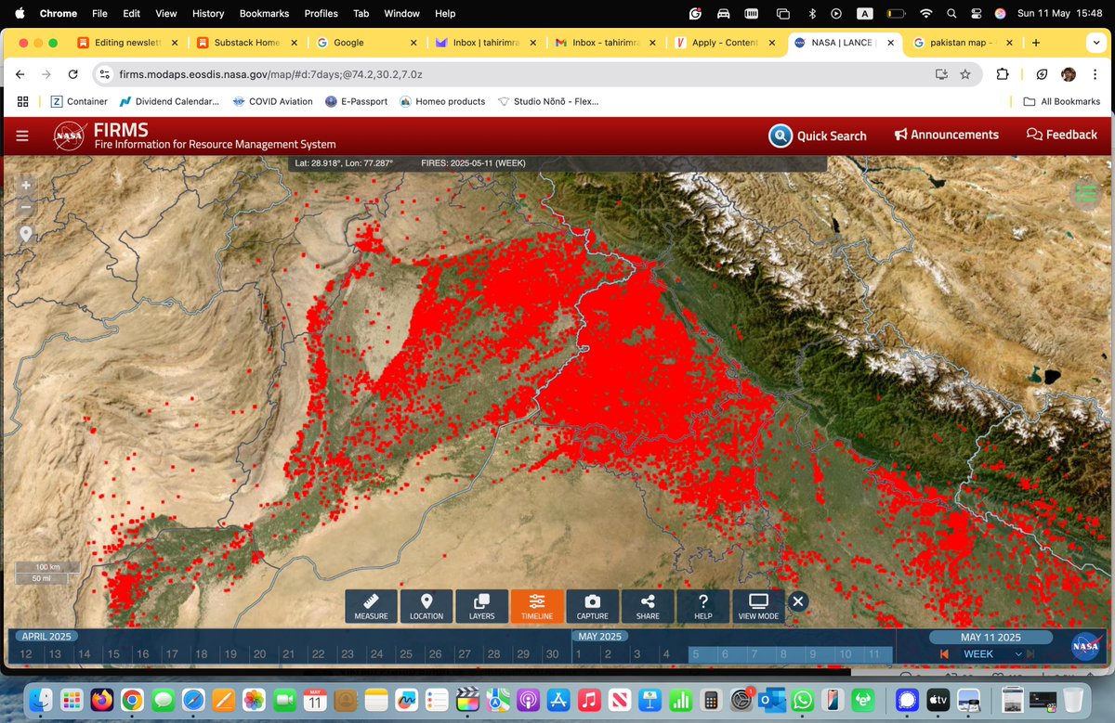Switch to Editing newsletter tab

pyautogui.click(x=125, y=43)
